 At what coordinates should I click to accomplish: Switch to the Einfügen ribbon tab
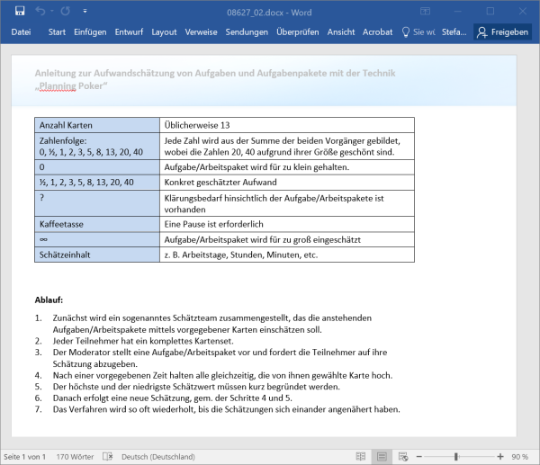(90, 31)
